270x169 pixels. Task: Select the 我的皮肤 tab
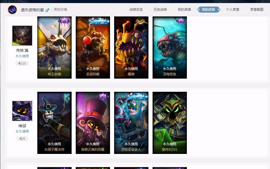tap(209, 10)
